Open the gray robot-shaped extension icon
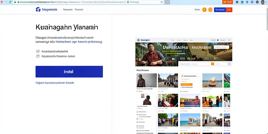268x134 pixels. [247, 2]
